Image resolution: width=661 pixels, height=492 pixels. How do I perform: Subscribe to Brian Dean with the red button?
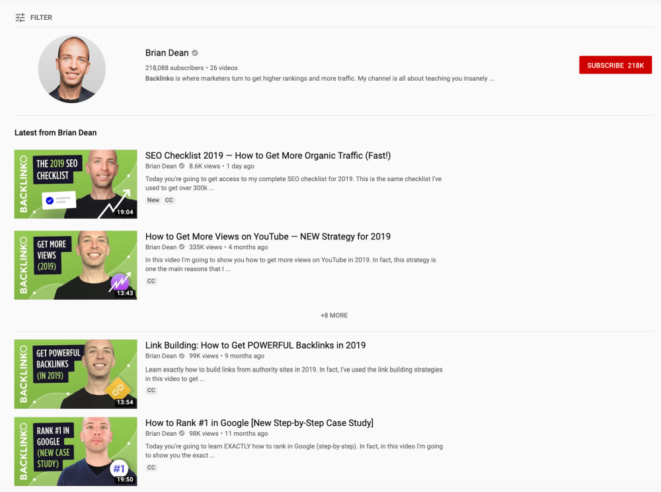(615, 65)
